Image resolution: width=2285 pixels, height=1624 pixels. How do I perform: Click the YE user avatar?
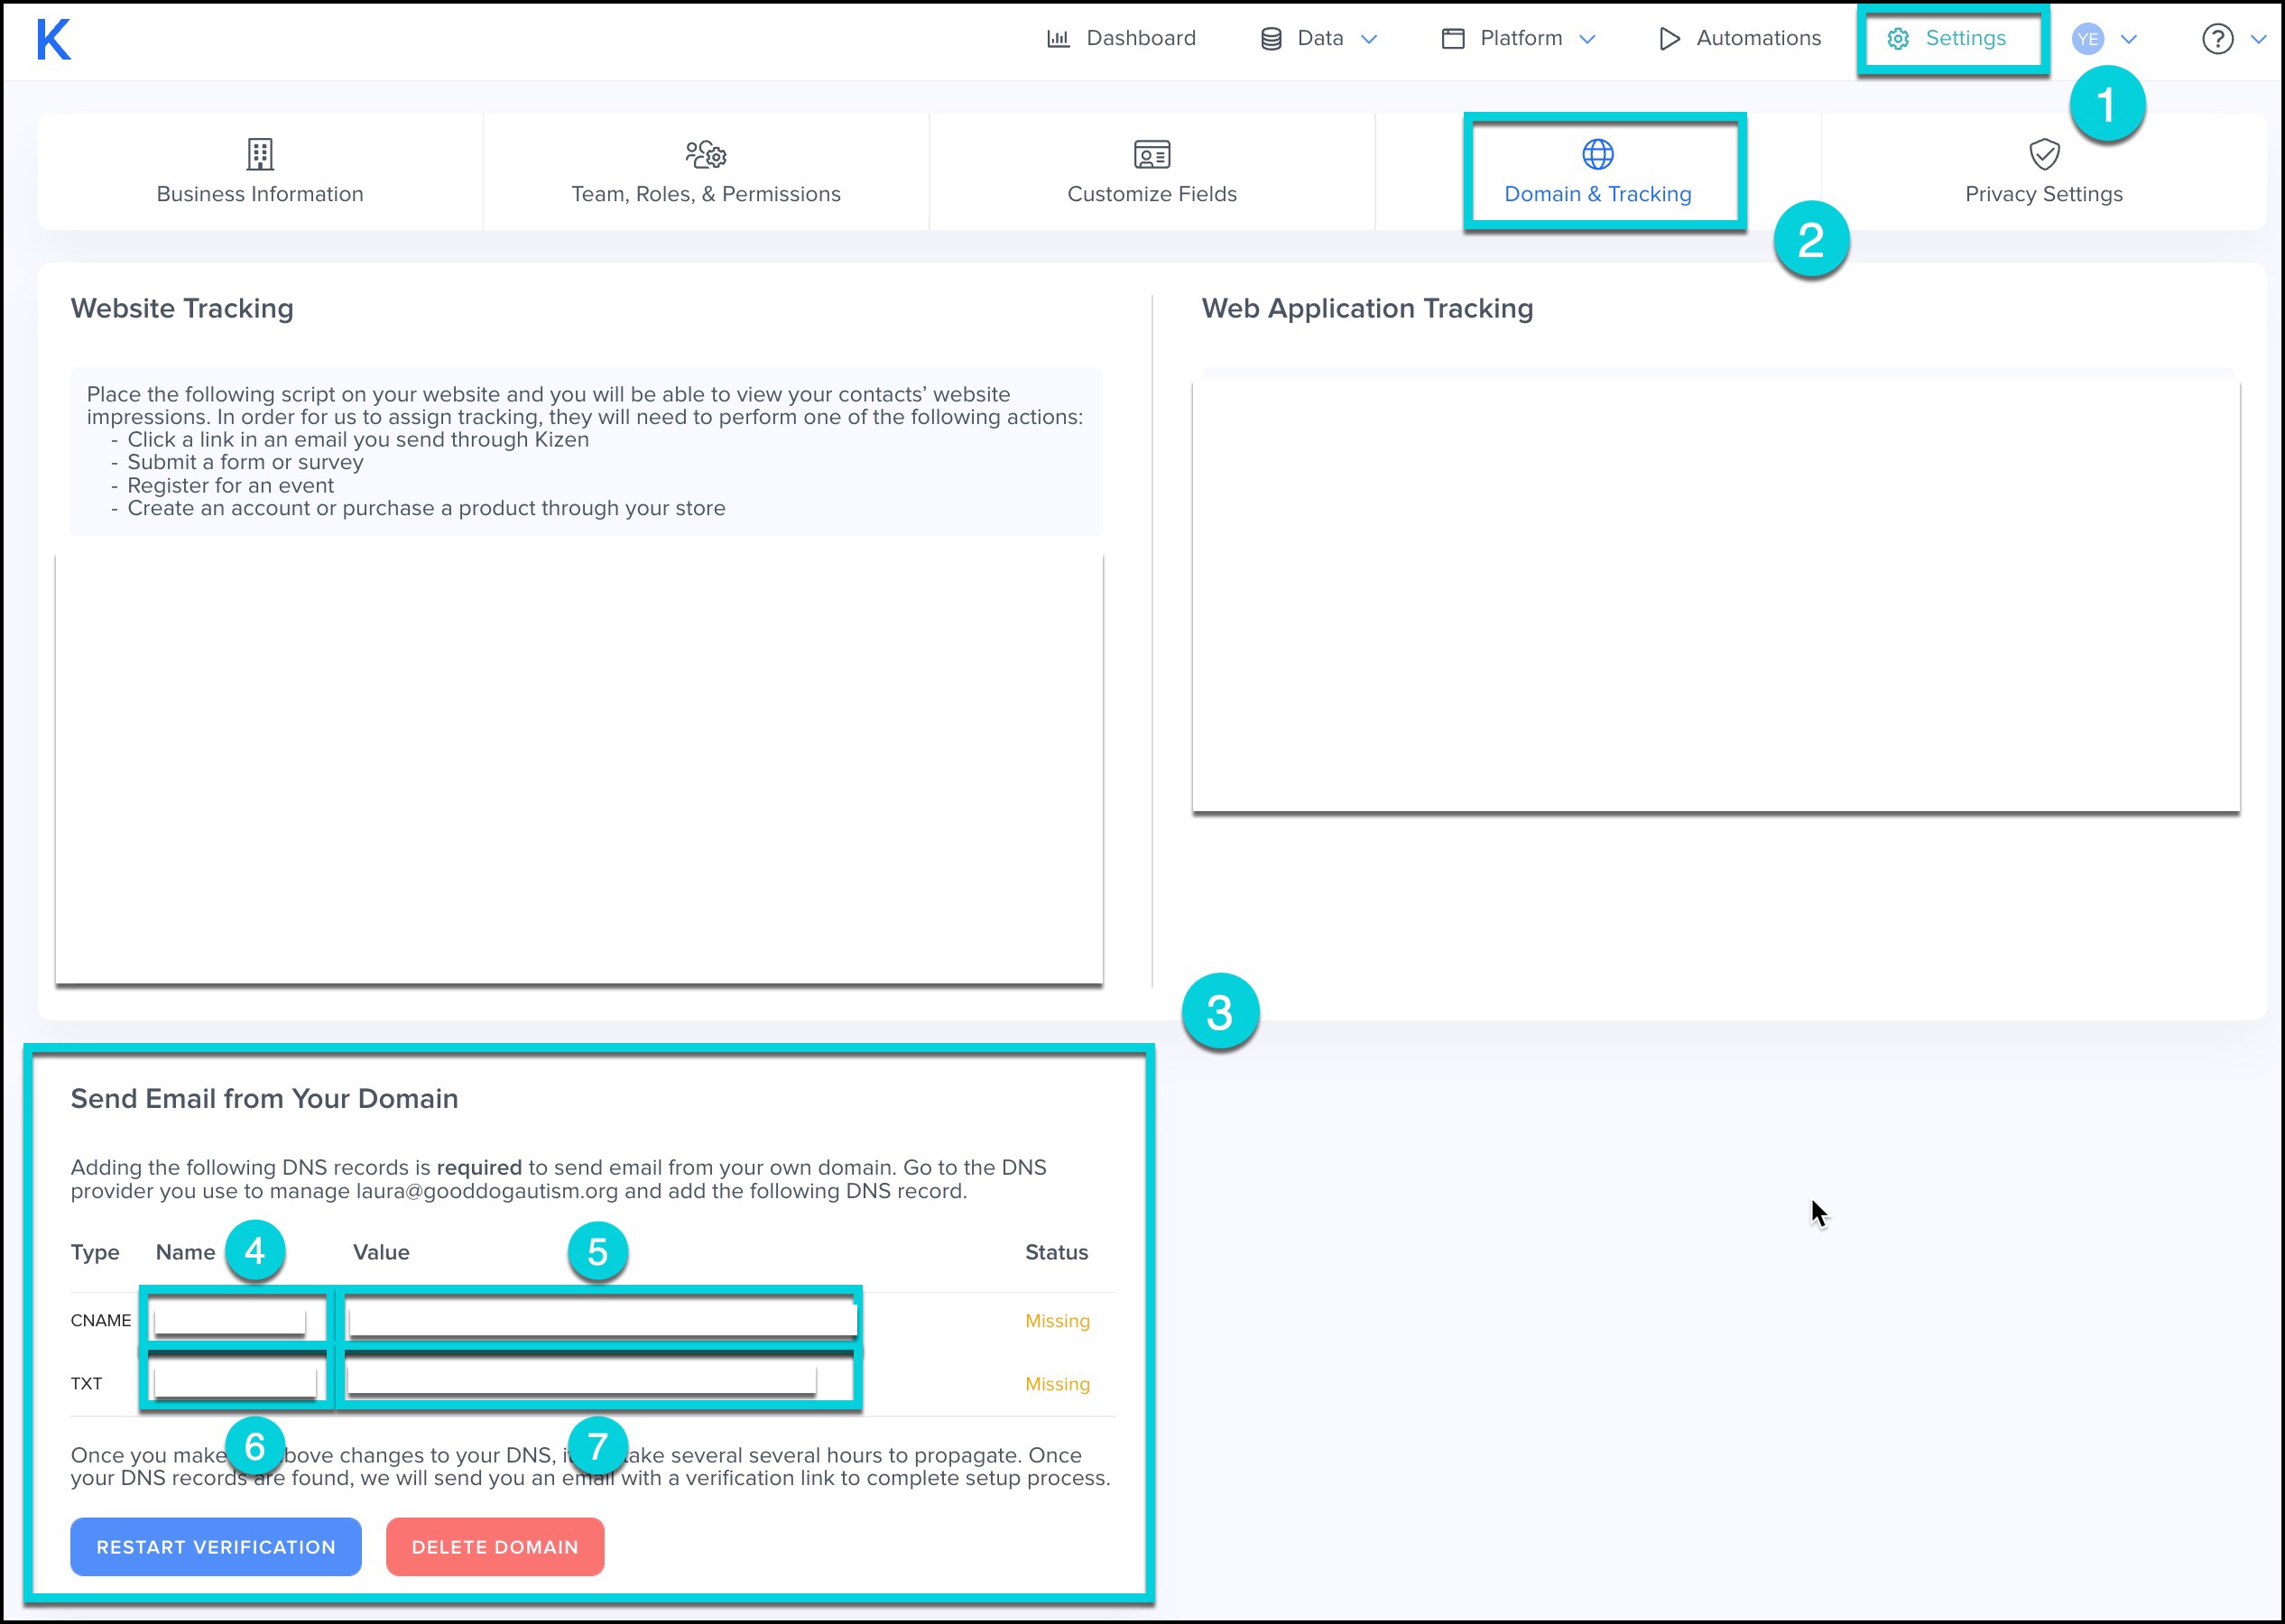(2087, 39)
